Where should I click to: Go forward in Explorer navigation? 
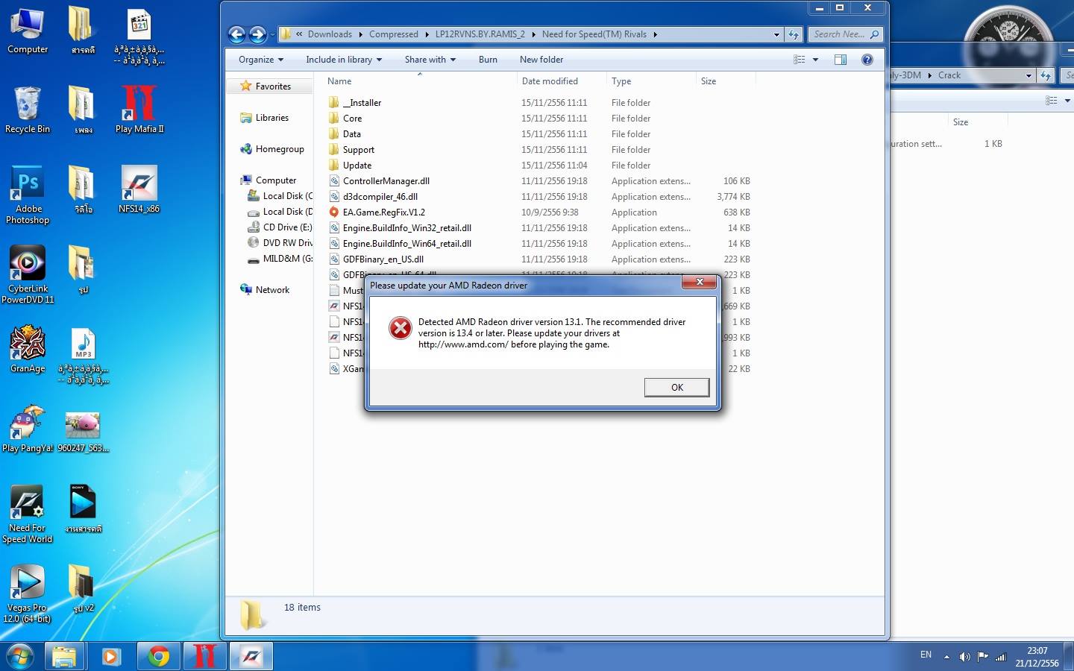coord(257,34)
